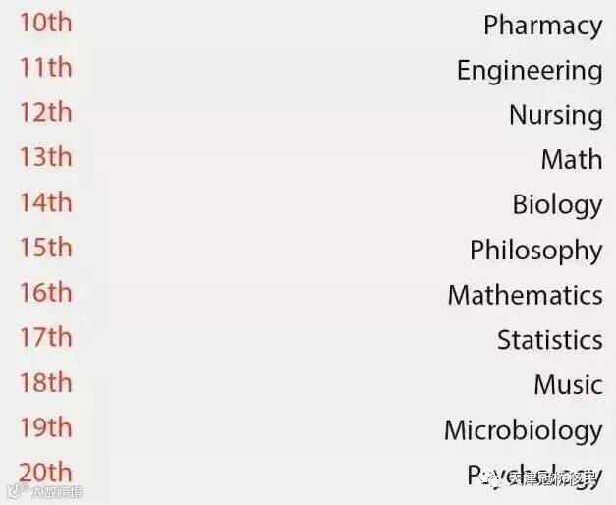Image resolution: width=616 pixels, height=505 pixels.
Task: Select the Engineering list entry
Action: (x=529, y=71)
